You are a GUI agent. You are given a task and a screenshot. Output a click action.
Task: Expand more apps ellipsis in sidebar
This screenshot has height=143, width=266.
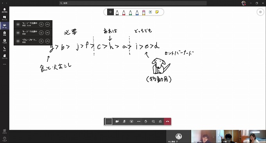point(5,64)
